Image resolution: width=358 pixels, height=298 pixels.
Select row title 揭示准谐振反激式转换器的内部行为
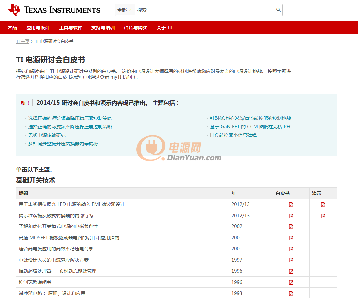pos(56,216)
